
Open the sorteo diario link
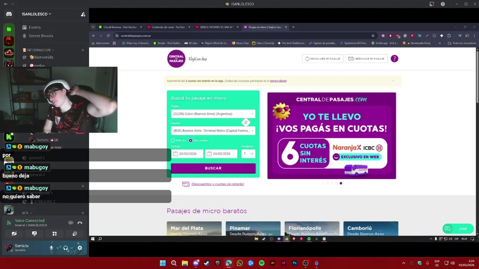pyautogui.click(x=278, y=81)
